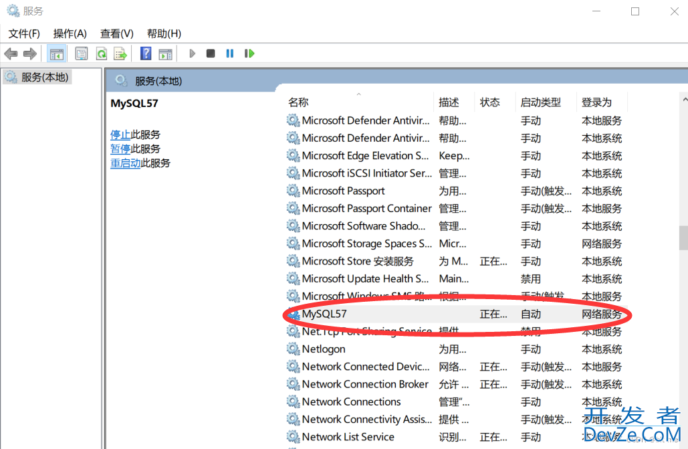The height and width of the screenshot is (449, 688).
Task: Select Network Connectivity Assis... service
Action: [456, 419]
